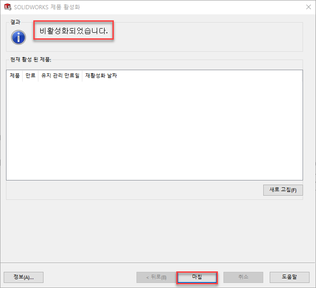Screen dimensions: 316x288
Task: Click the grayed 뒤로(B) back button
Action: 156,277
